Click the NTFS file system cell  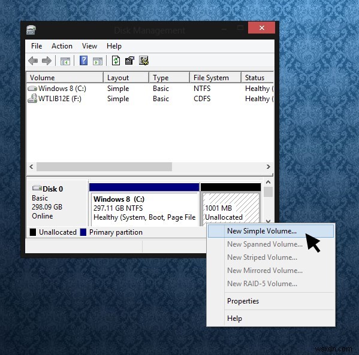click(202, 88)
